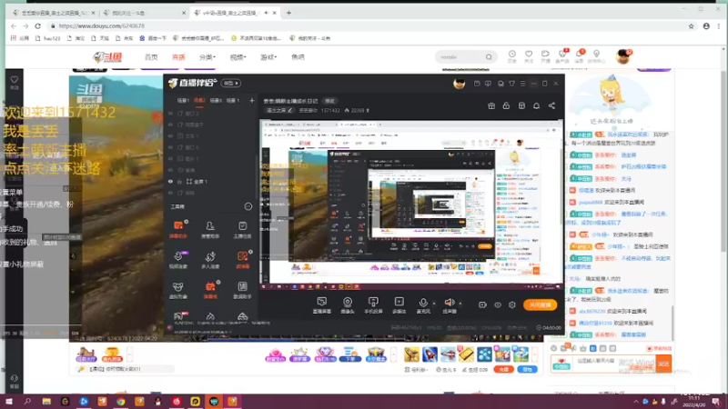Add a 手机投屏 phone screen-cast source
728x409 pixels.
373,305
